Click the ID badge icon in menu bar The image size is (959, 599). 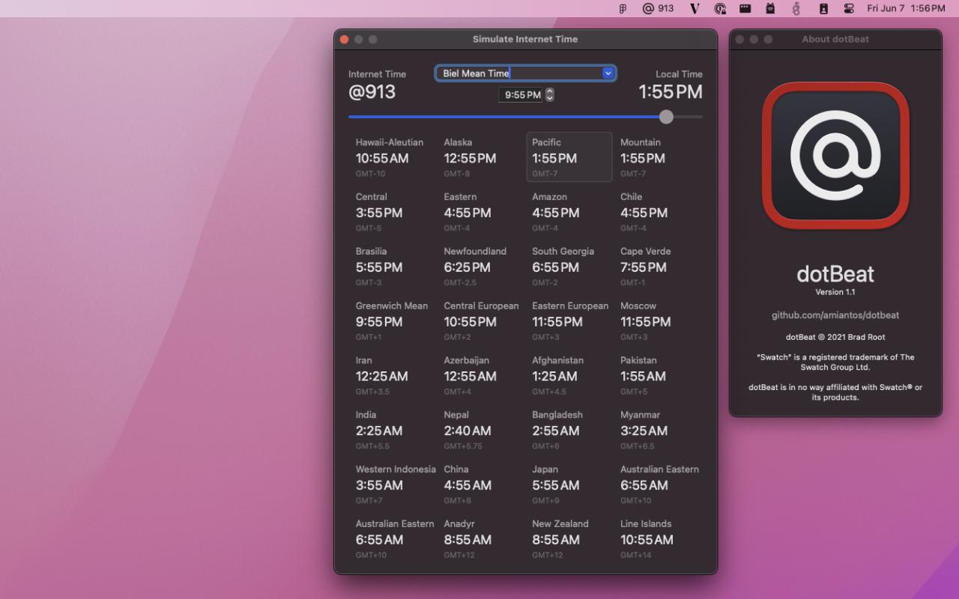pyautogui.click(x=823, y=9)
